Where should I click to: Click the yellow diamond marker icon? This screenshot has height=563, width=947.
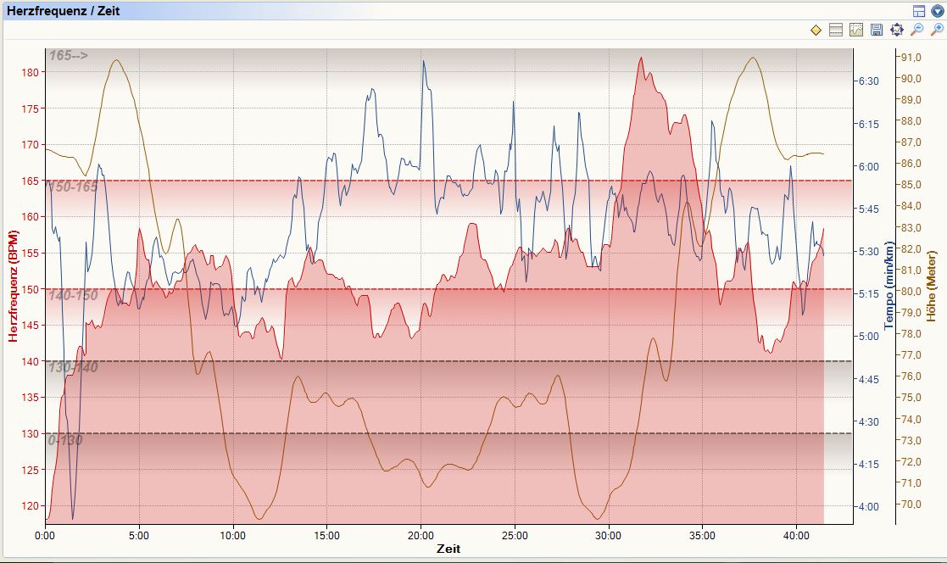tap(816, 31)
